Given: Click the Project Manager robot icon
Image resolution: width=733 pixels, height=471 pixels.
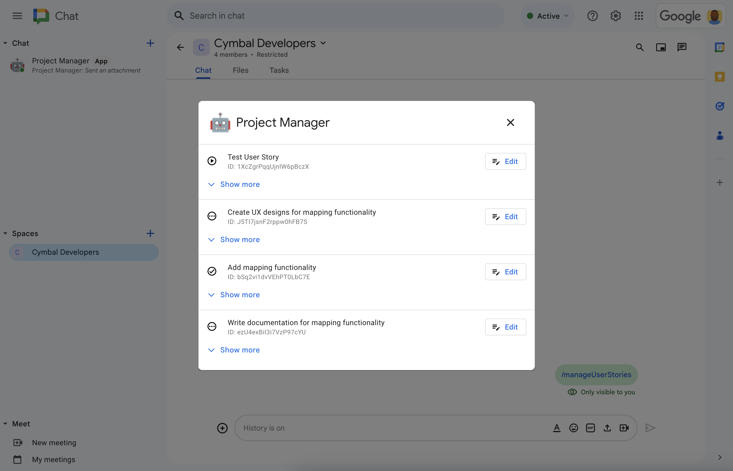Looking at the screenshot, I should (x=220, y=123).
